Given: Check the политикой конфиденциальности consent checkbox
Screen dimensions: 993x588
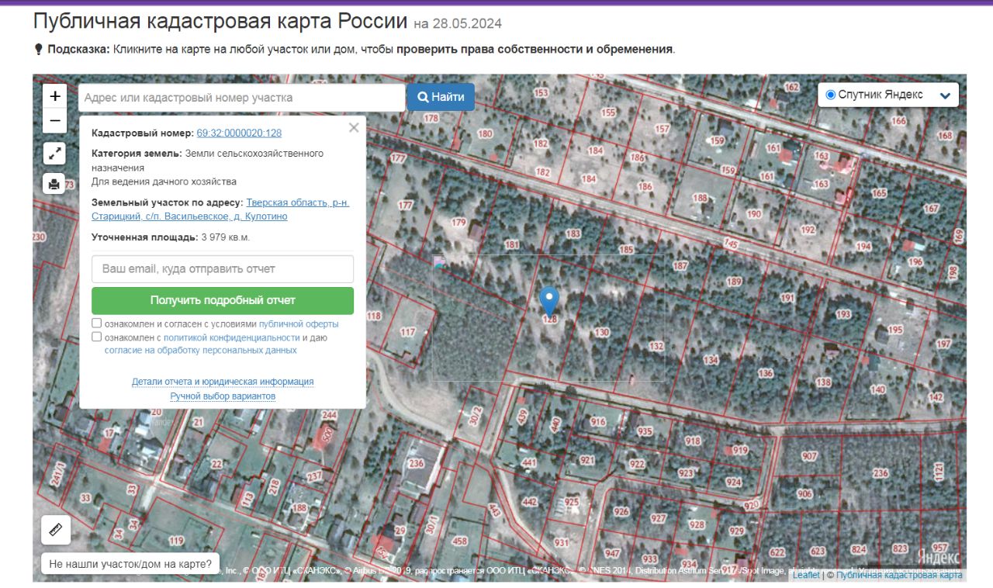Looking at the screenshot, I should 97,337.
